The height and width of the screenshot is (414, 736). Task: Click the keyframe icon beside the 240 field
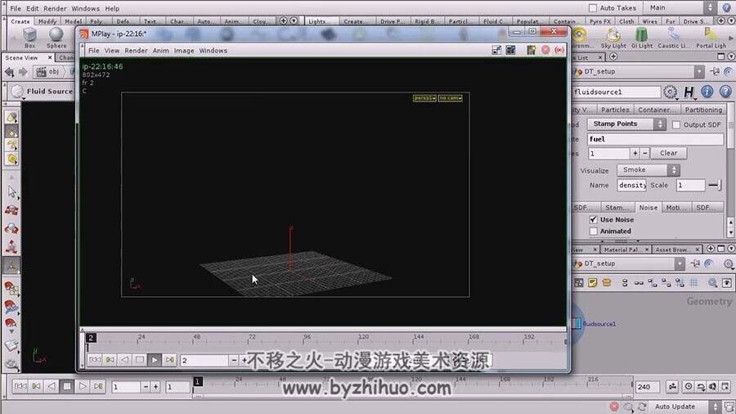tap(672, 386)
